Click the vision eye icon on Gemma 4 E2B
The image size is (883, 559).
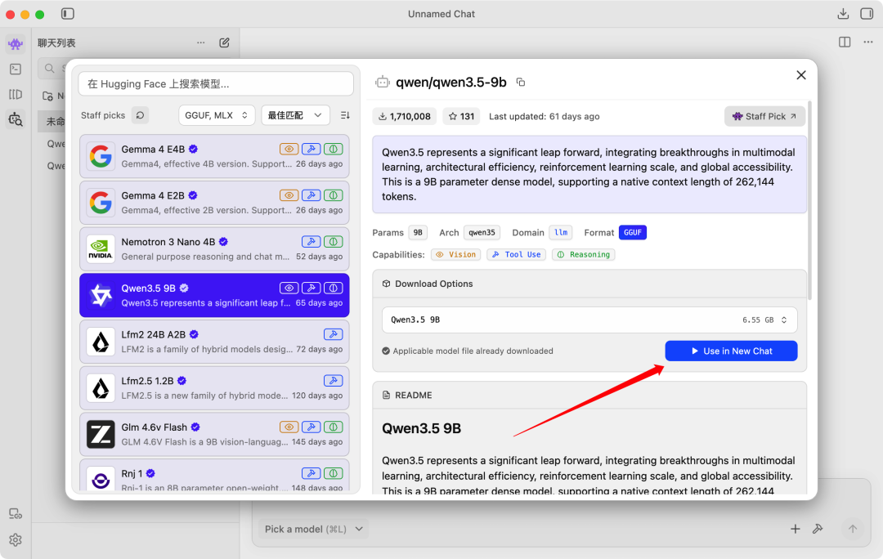pos(289,195)
